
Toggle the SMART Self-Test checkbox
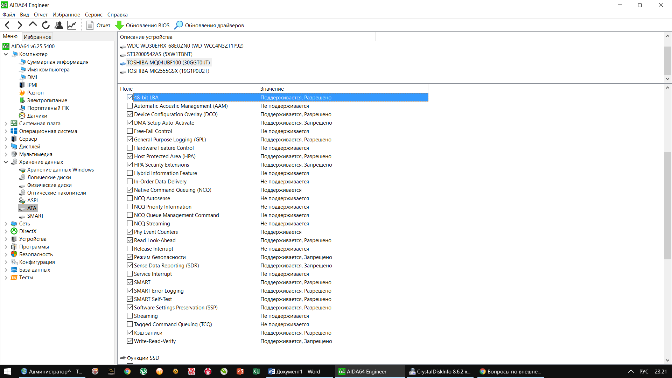coord(130,299)
